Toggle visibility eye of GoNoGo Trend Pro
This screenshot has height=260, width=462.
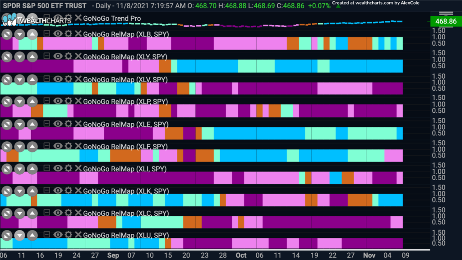[58, 18]
